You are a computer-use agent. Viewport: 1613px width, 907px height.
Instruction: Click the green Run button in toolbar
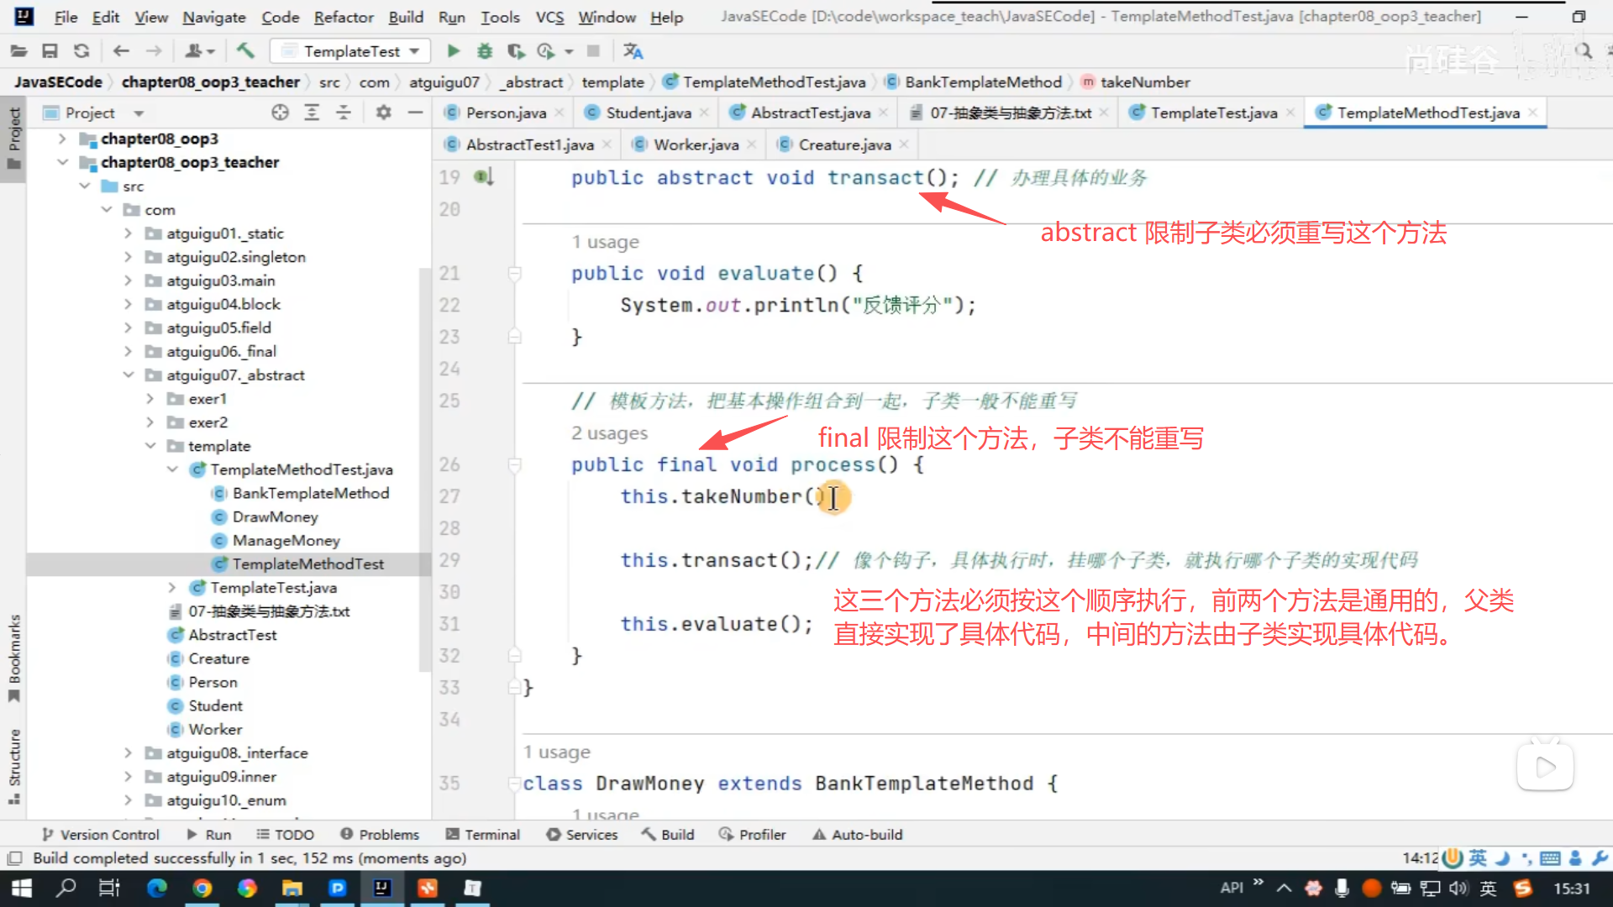tap(454, 51)
